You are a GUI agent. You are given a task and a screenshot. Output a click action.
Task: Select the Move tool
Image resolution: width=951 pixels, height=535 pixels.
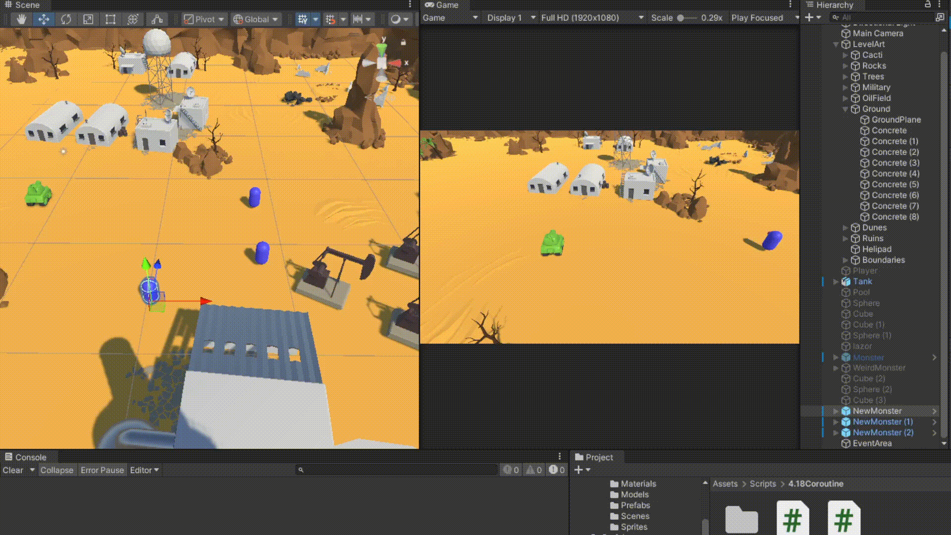[x=44, y=19]
